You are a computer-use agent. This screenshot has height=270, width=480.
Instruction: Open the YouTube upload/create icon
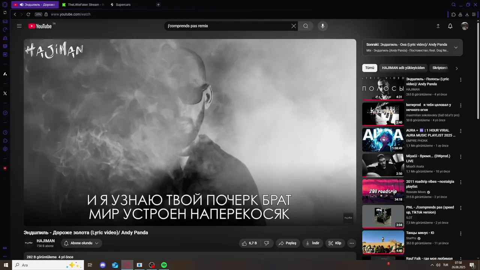(x=438, y=26)
